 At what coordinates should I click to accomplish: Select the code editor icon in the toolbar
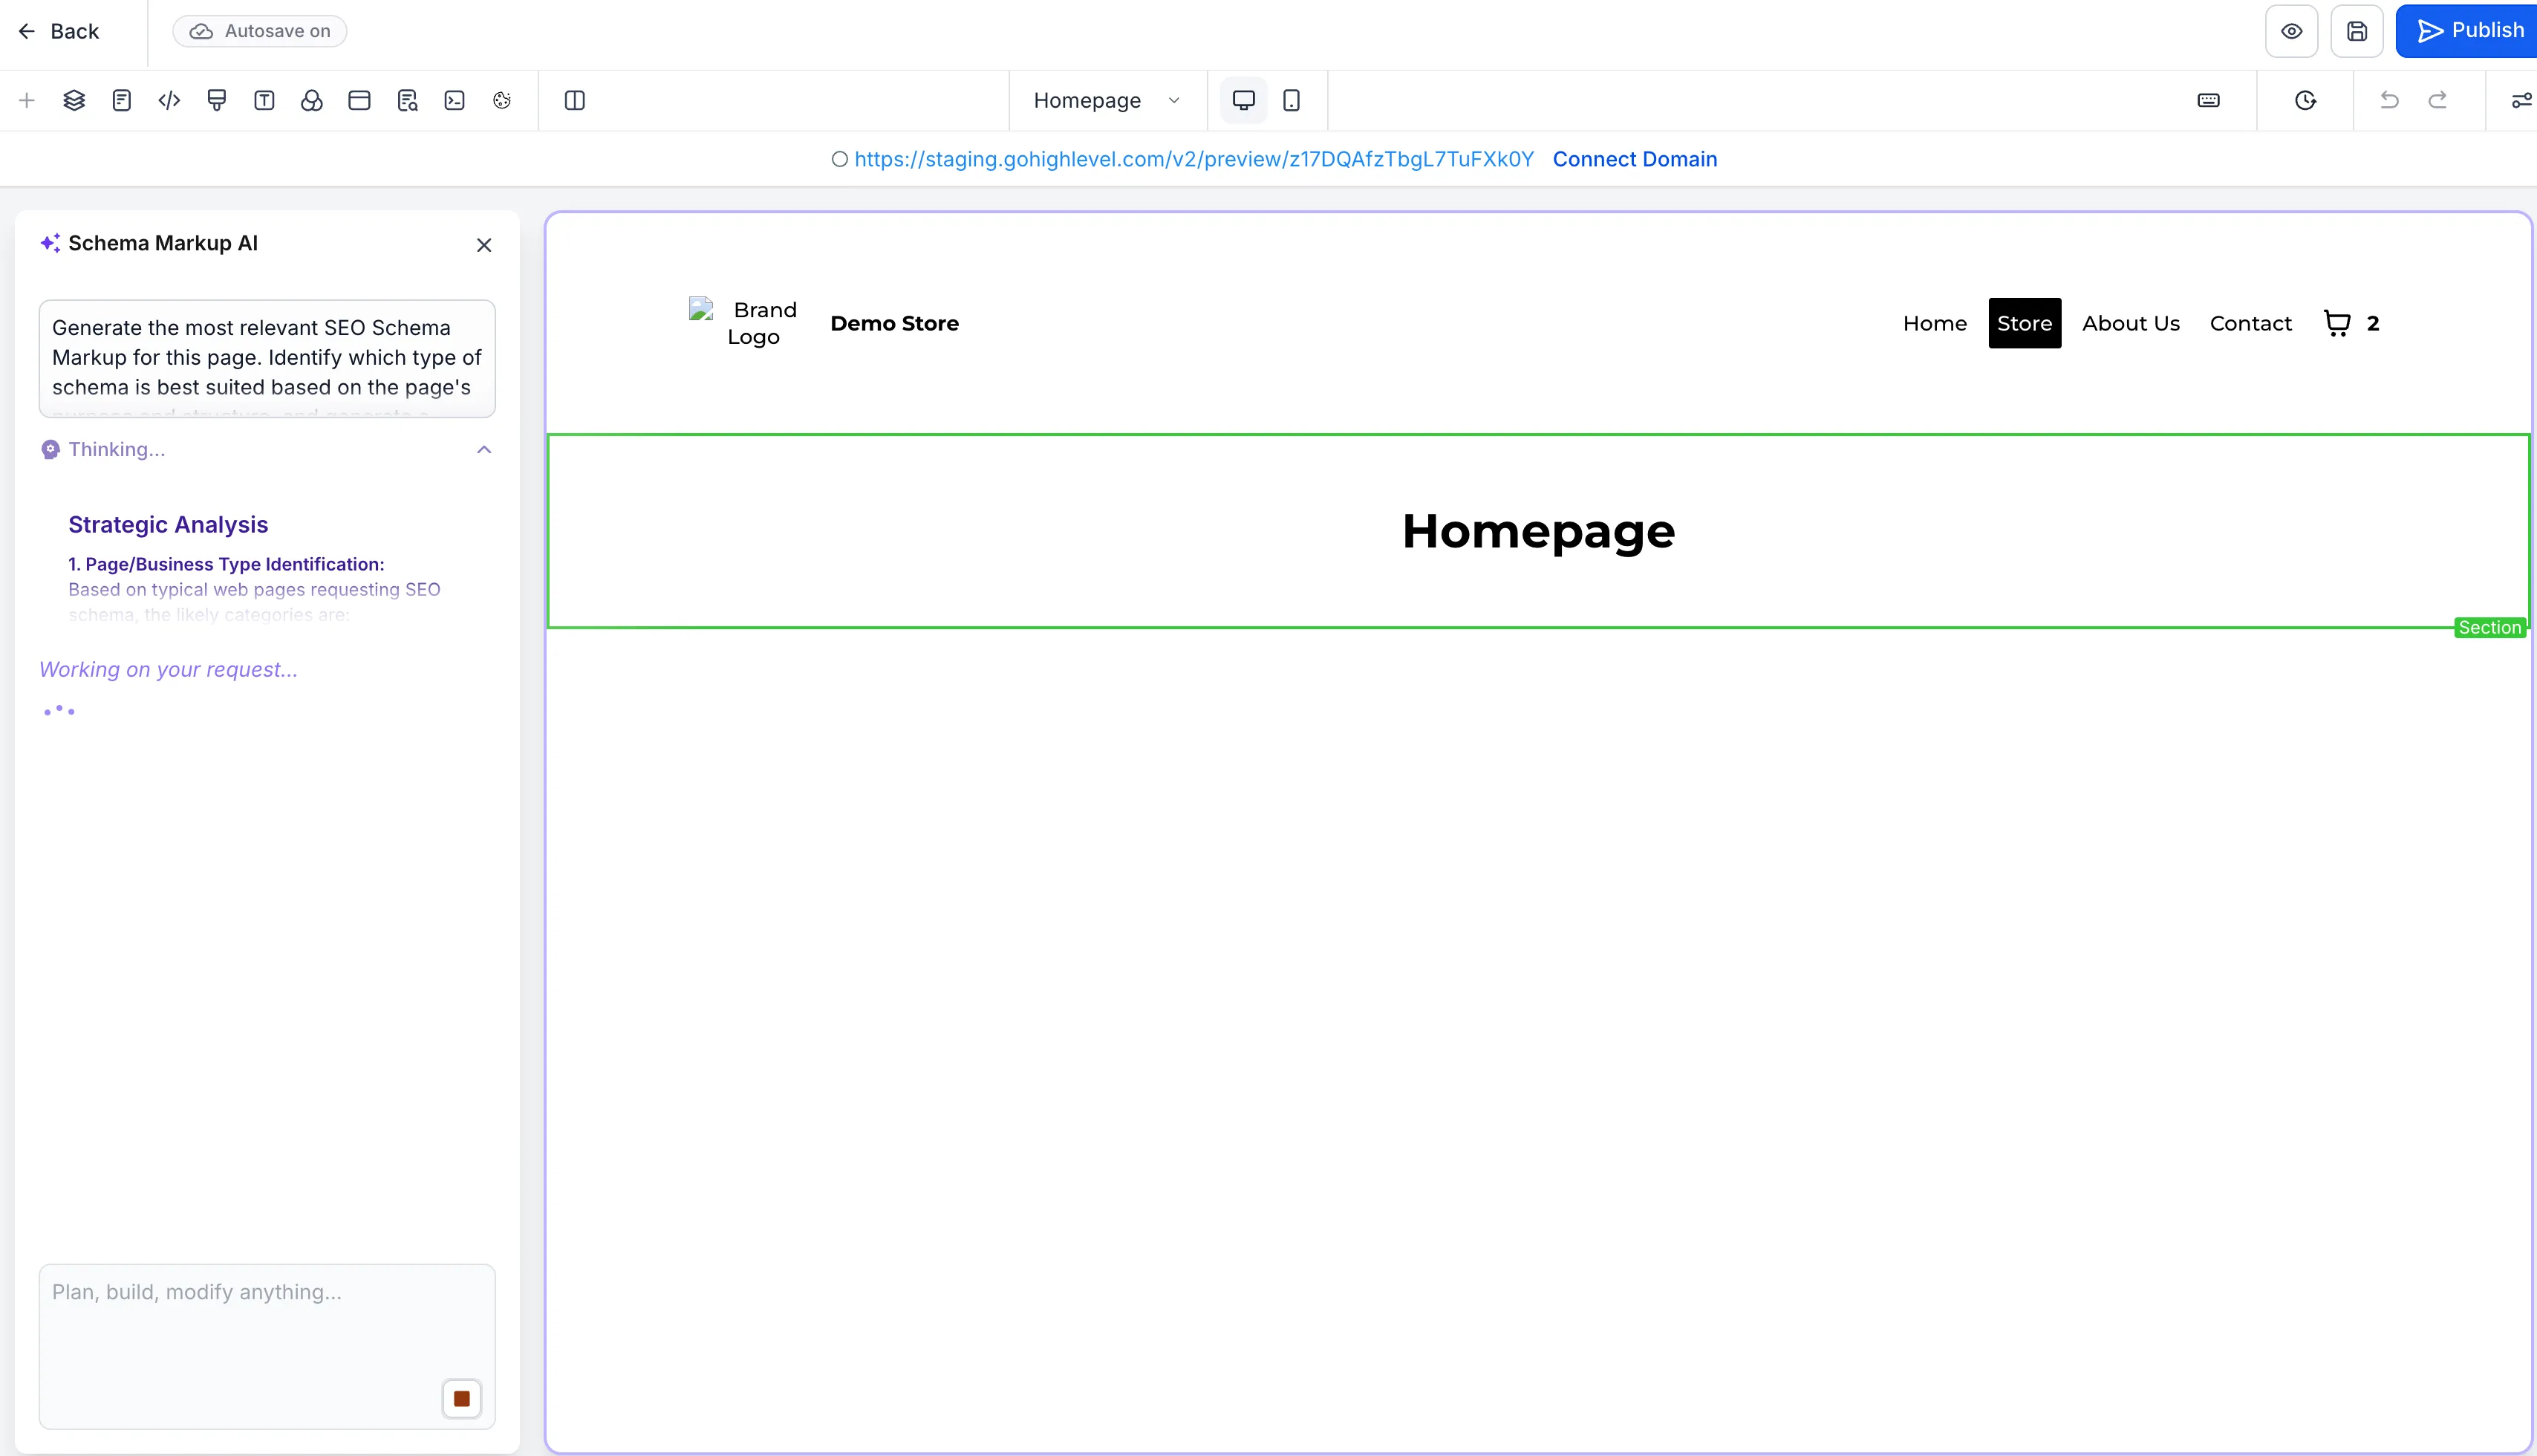tap(168, 100)
